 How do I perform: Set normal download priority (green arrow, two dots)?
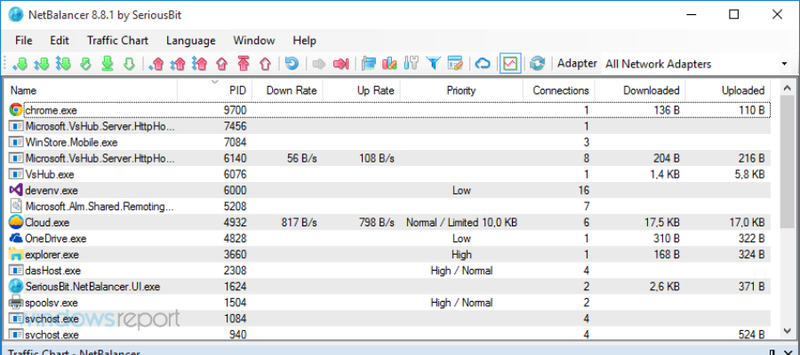pos(41,64)
